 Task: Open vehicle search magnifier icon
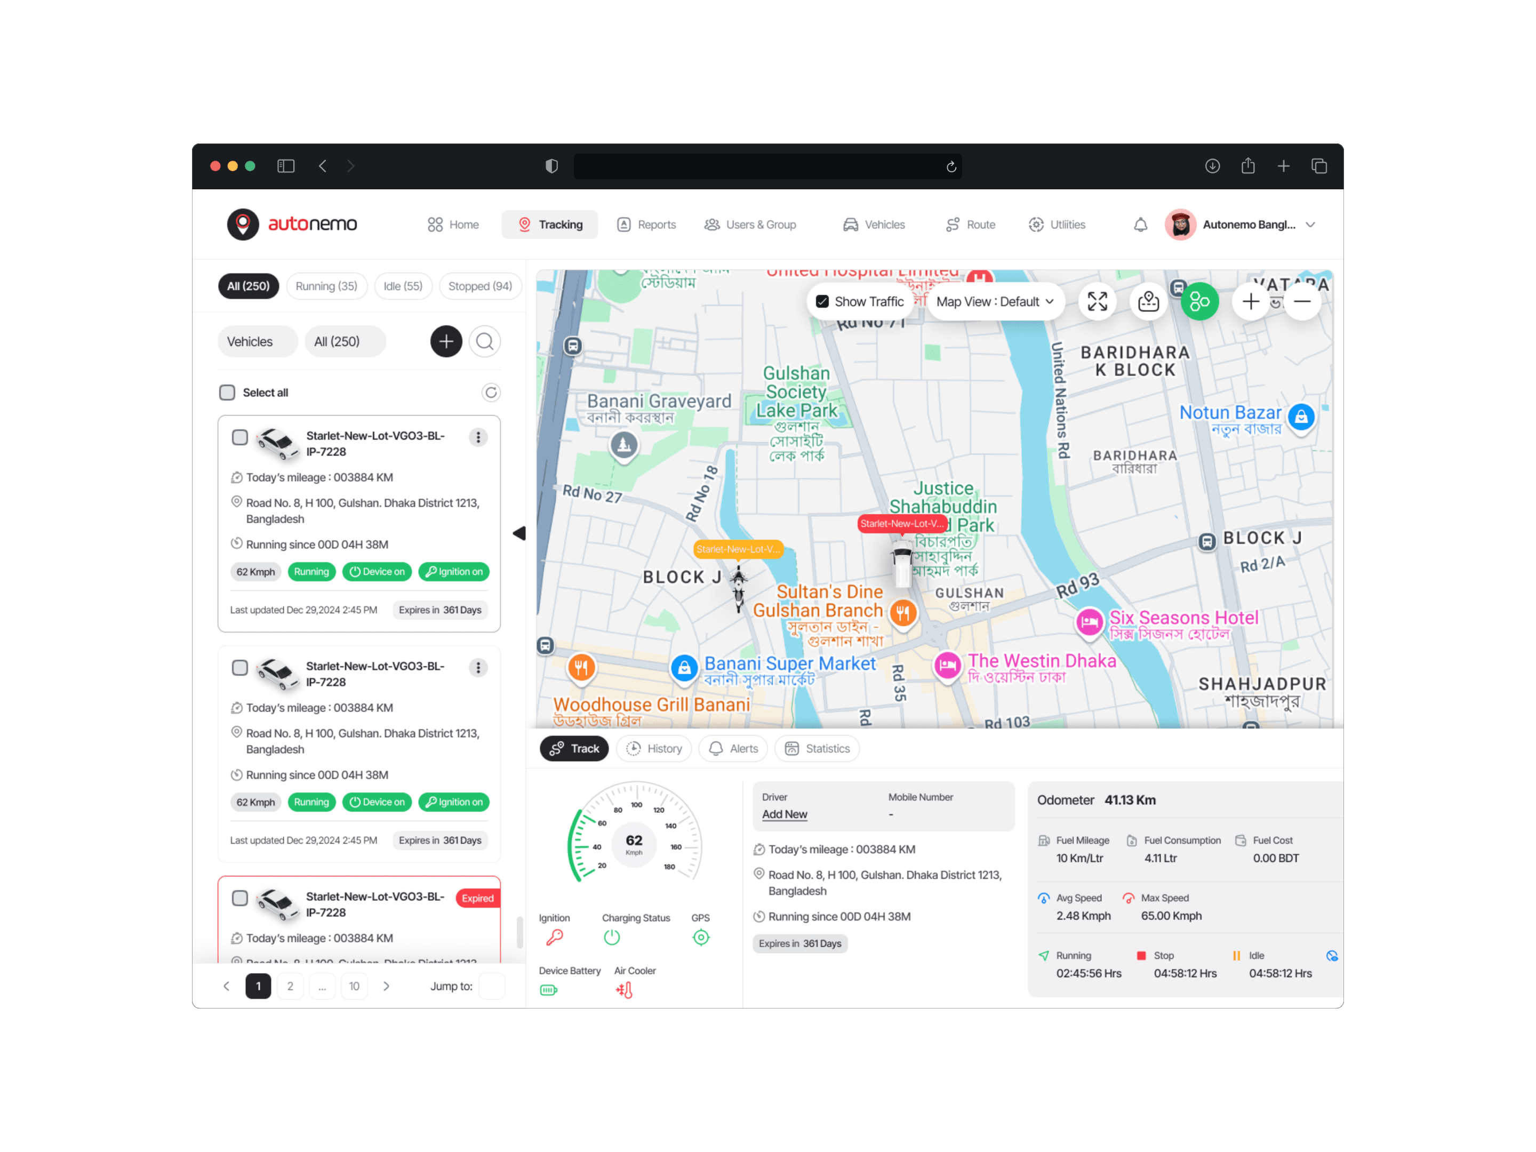[485, 341]
